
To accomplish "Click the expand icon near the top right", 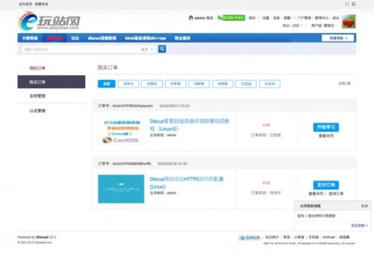I will pos(347,4).
